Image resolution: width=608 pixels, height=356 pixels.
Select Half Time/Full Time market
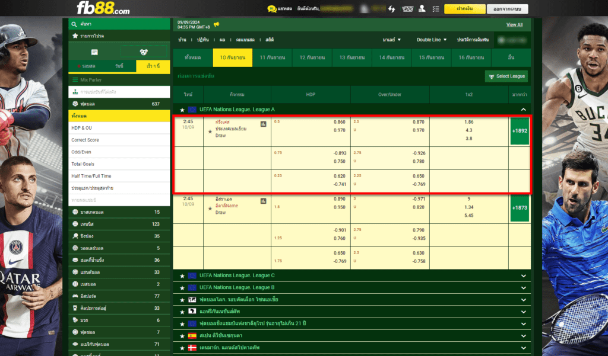119,176
